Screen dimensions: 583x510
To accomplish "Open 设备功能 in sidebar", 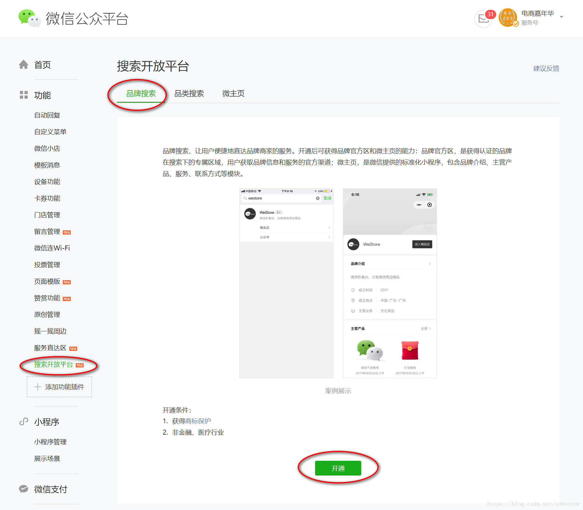I will coord(47,181).
